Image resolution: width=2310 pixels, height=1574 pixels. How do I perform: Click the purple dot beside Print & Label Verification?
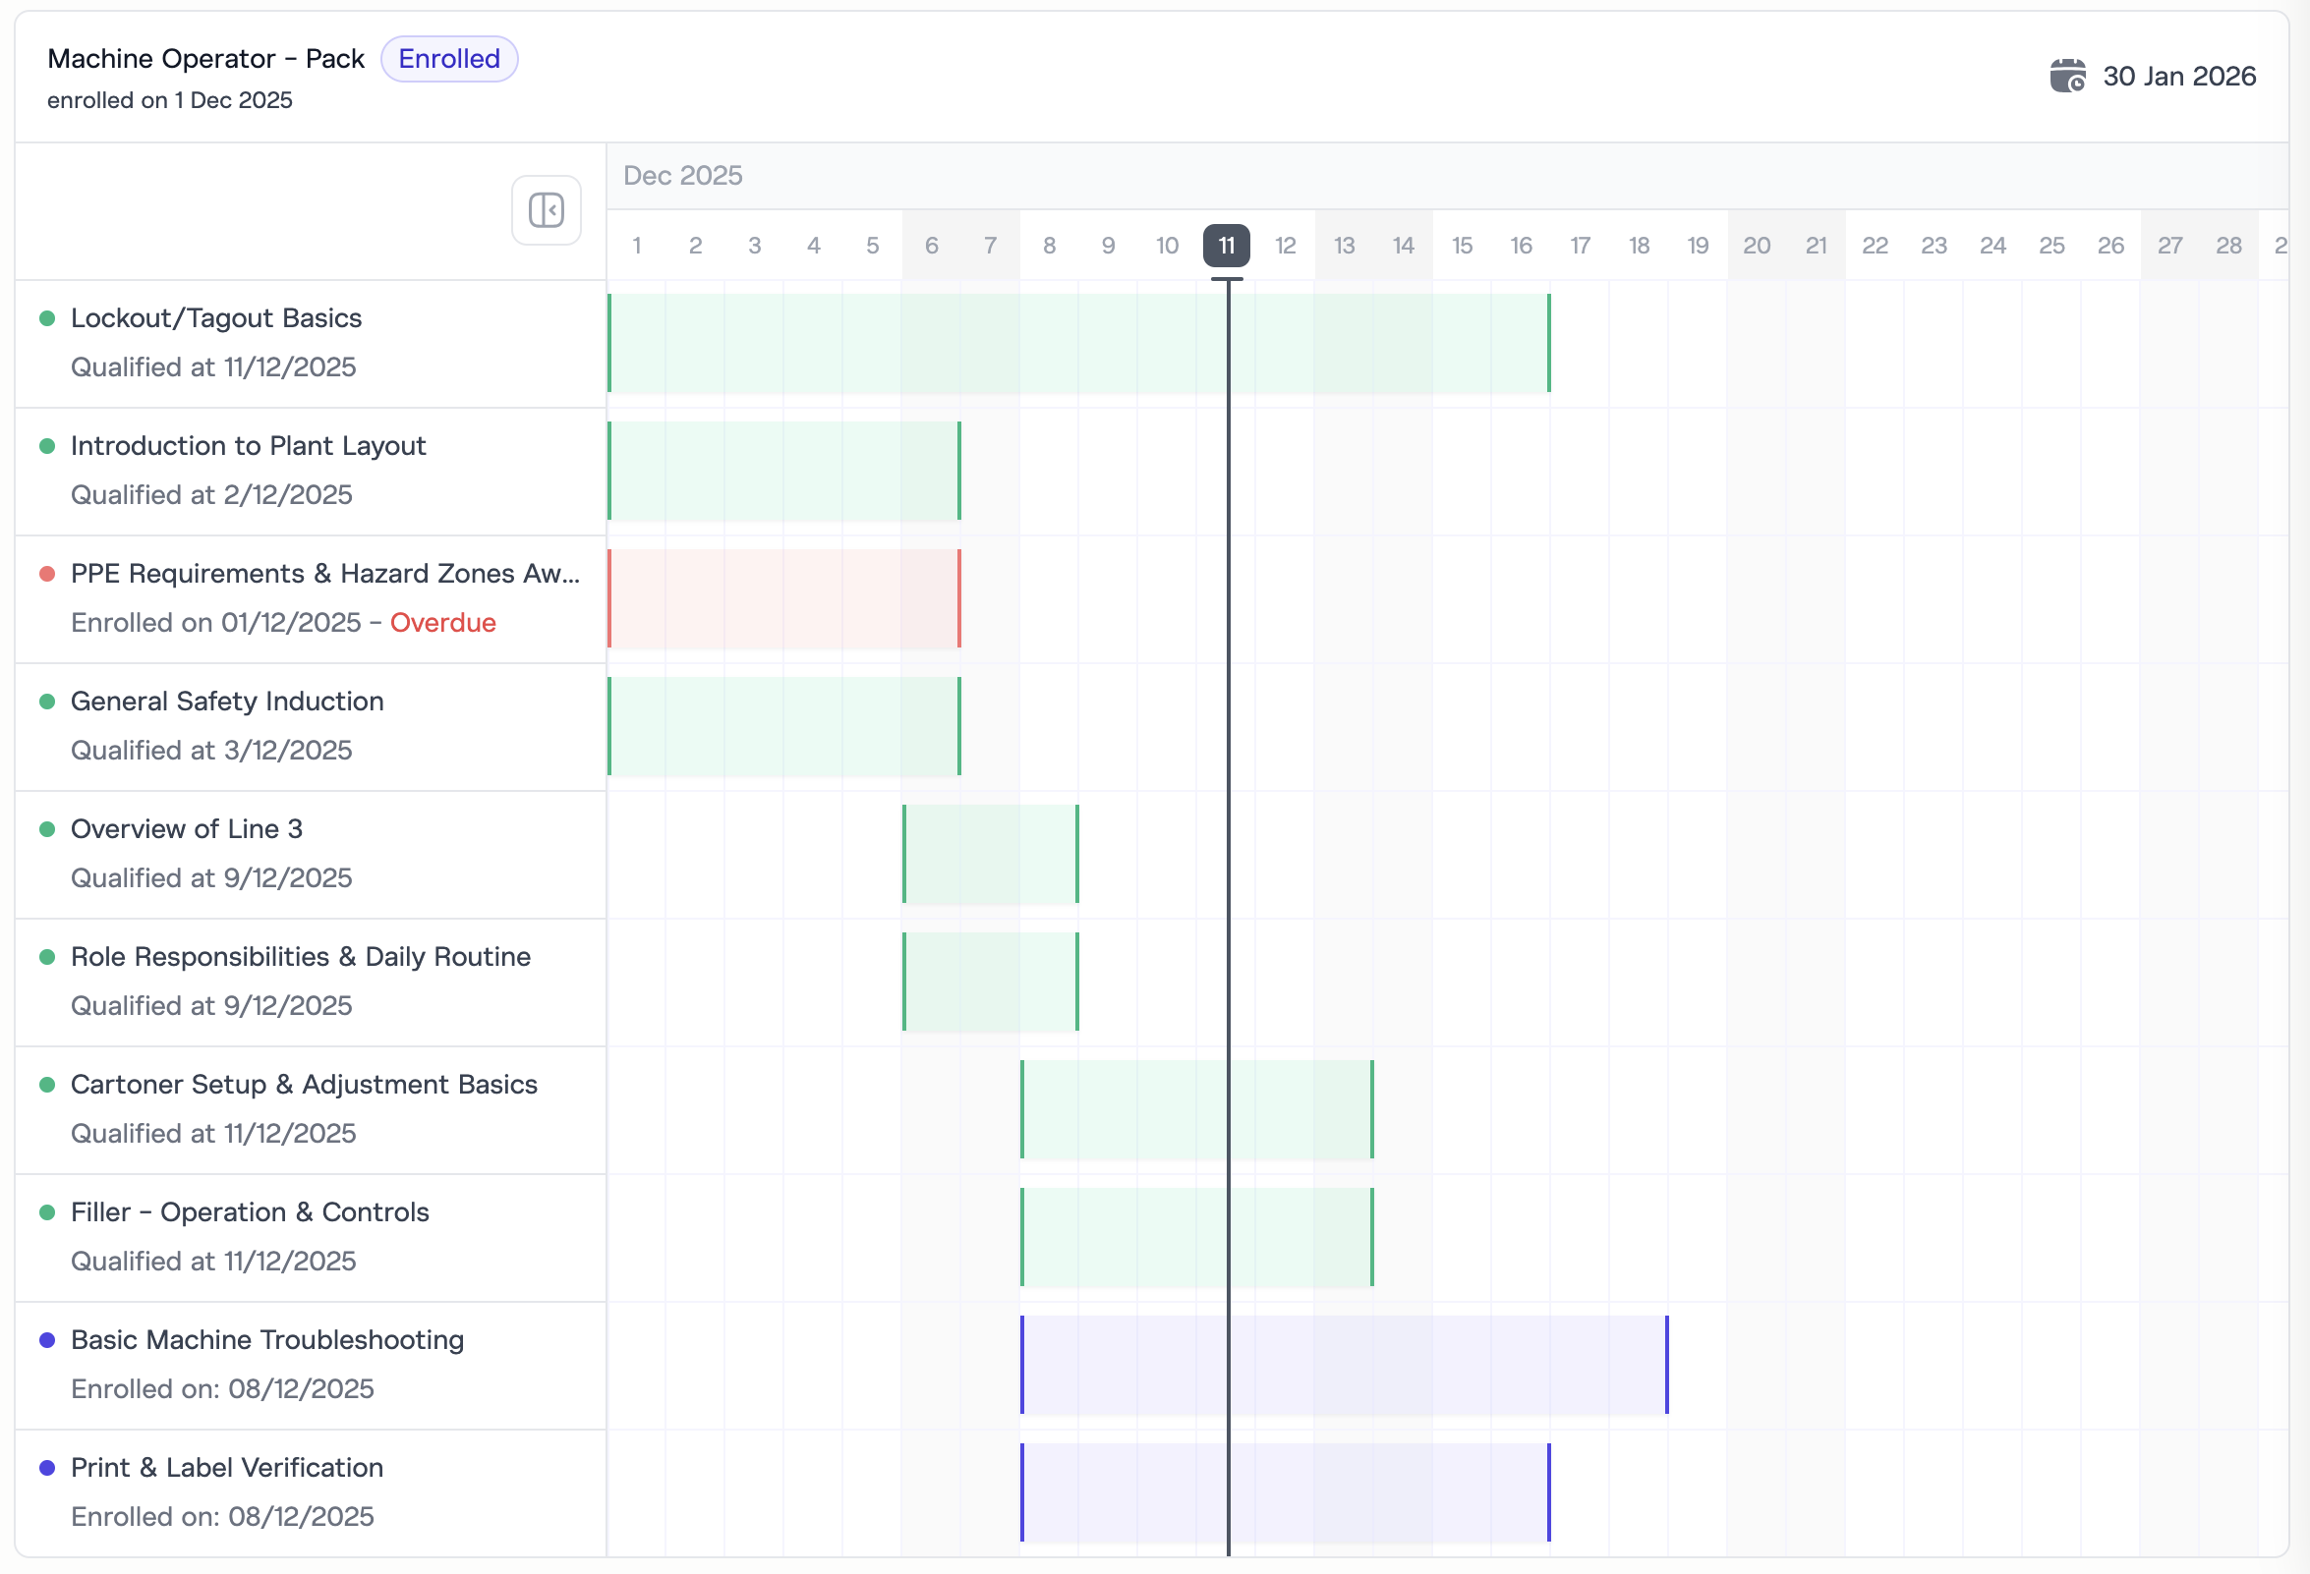[47, 1469]
